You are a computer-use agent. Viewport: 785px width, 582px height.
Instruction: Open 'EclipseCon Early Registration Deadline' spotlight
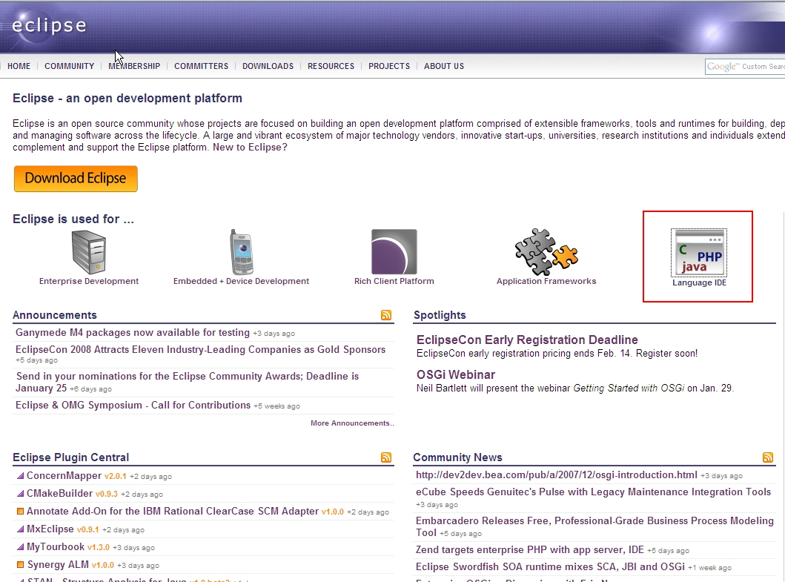527,340
